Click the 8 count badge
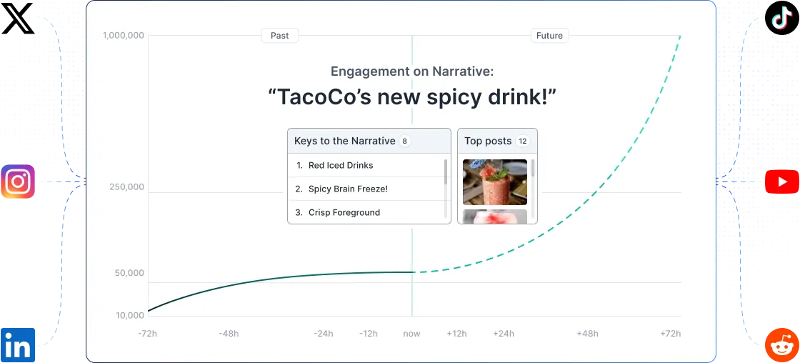 (404, 141)
